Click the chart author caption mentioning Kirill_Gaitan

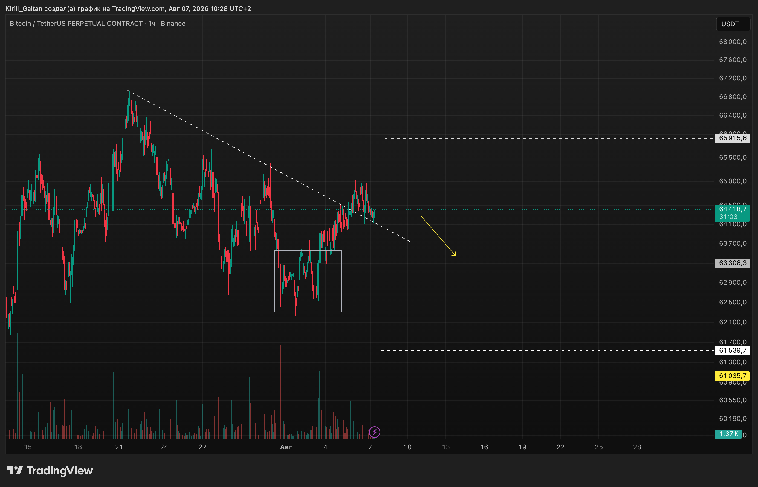pyautogui.click(x=128, y=8)
